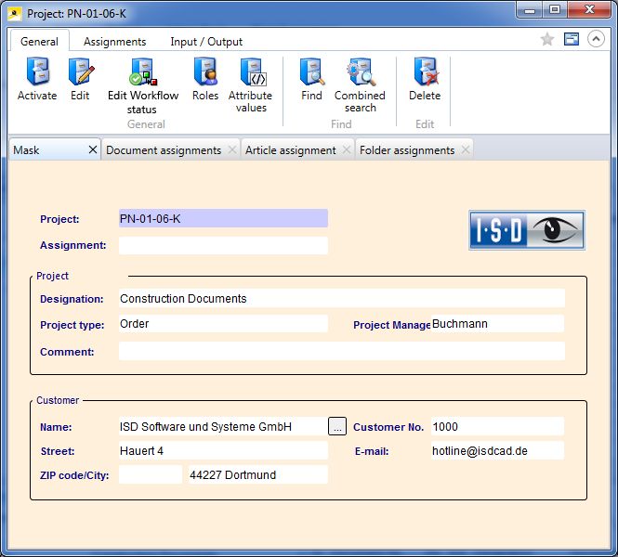Close the Article assignment tab

coord(346,150)
